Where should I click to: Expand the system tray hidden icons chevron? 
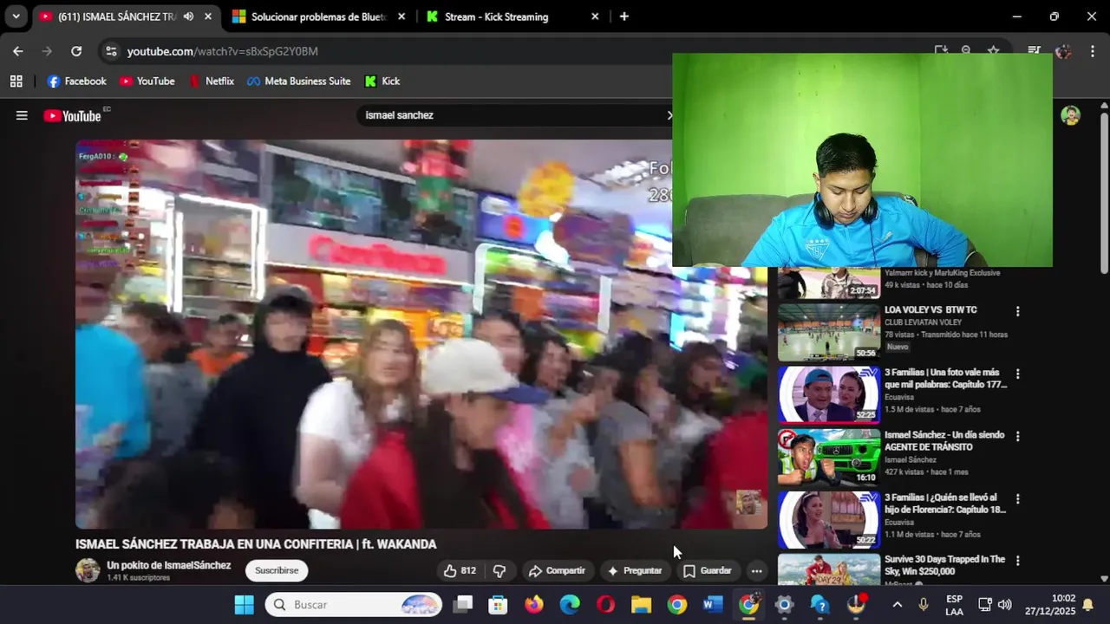897,605
